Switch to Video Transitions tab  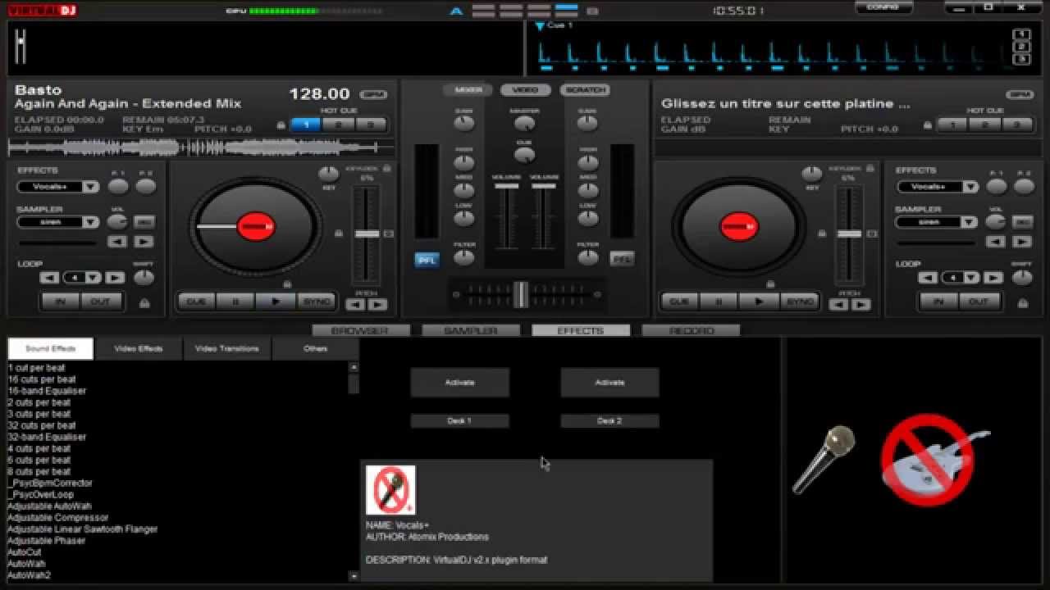click(x=227, y=348)
